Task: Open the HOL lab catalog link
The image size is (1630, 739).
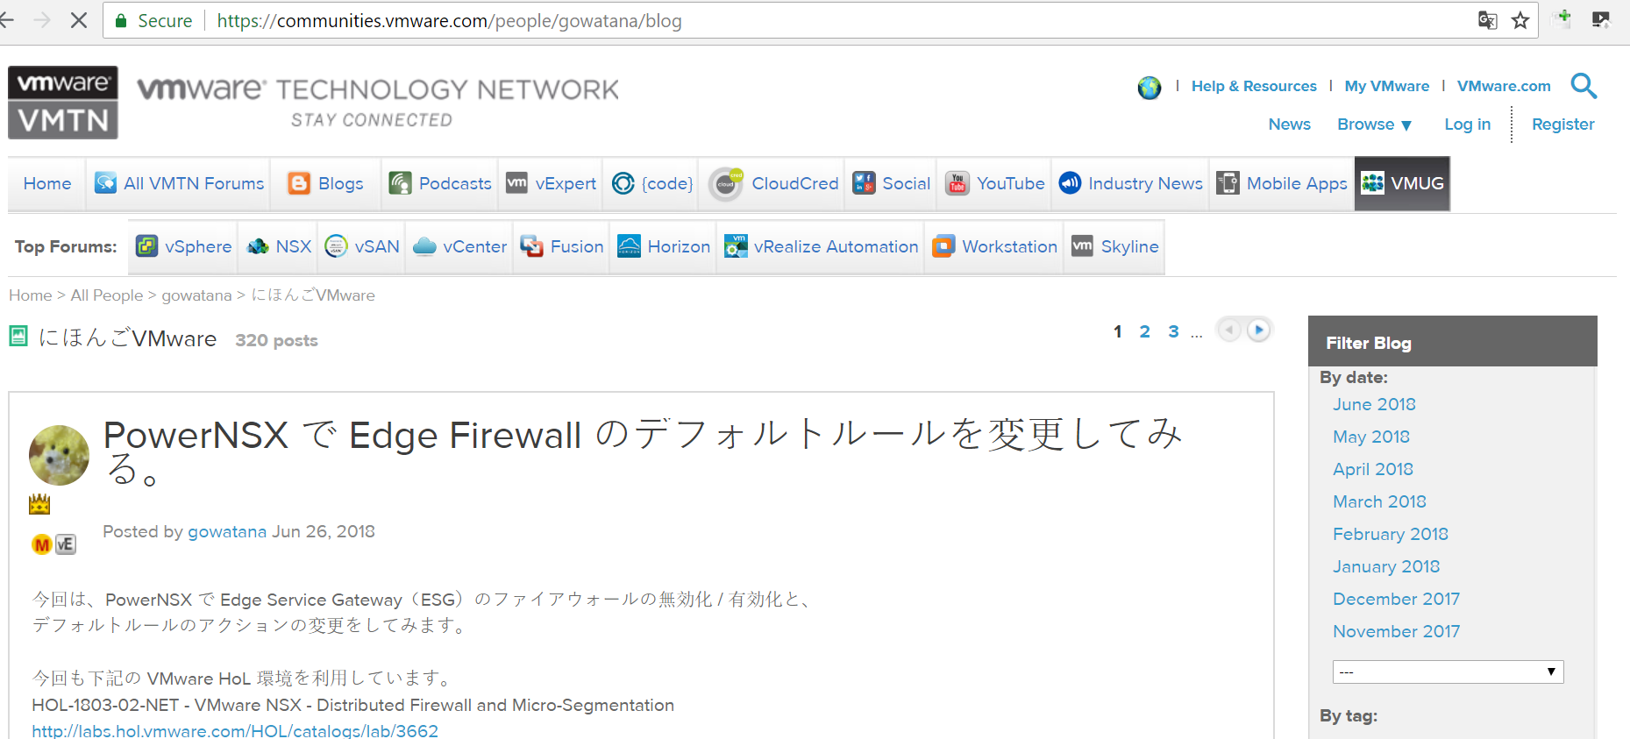Action: pyautogui.click(x=235, y=730)
